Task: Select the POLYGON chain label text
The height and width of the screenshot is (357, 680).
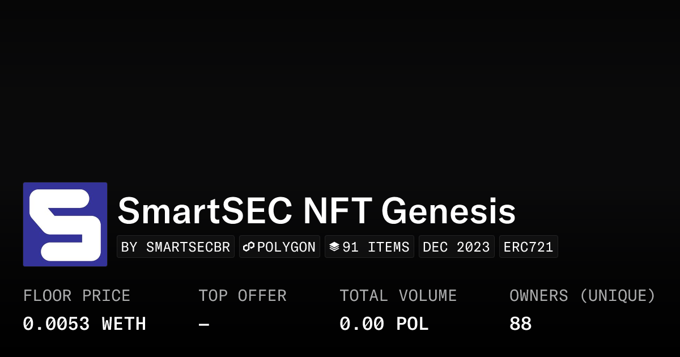Action: 286,247
